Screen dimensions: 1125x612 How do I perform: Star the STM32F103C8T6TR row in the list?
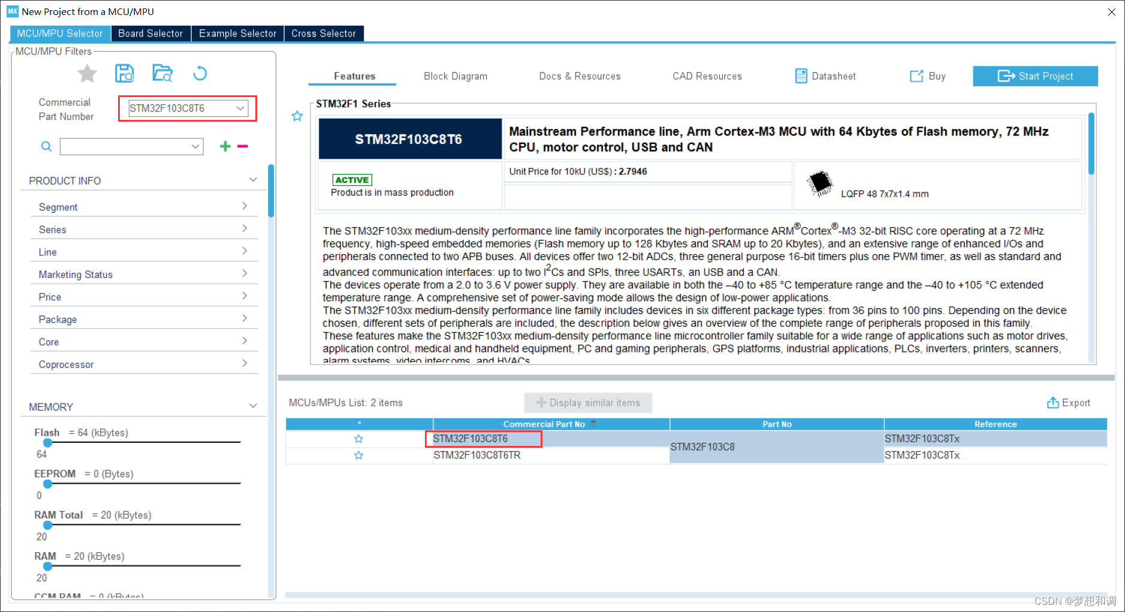click(x=358, y=456)
